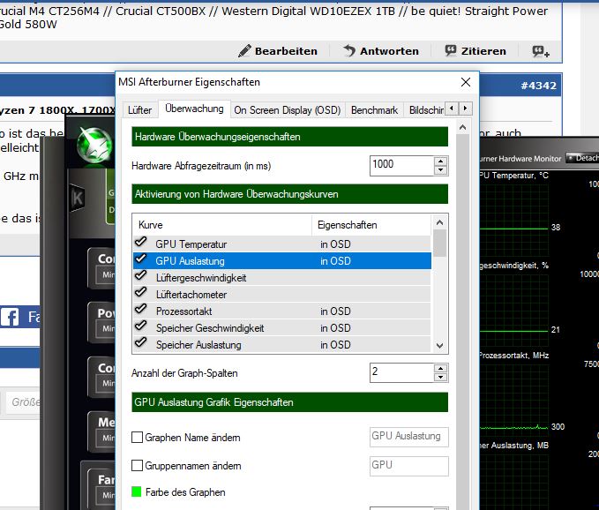Switch to On Screen Display (OSD) tab
This screenshot has height=510, width=599.
tap(288, 110)
